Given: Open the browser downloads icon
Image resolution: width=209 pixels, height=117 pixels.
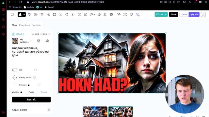Looking at the screenshot, I should click(x=195, y=2).
